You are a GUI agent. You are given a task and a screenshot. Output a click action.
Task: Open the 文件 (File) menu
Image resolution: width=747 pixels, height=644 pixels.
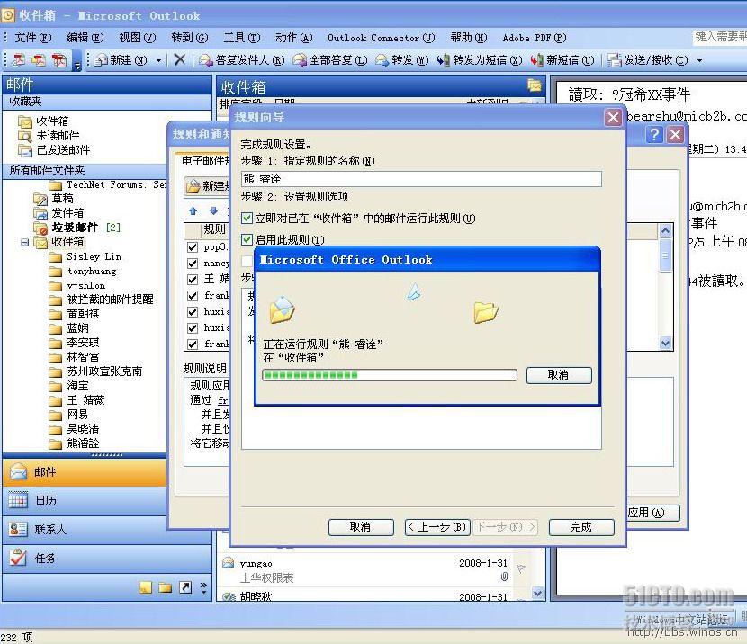point(33,38)
